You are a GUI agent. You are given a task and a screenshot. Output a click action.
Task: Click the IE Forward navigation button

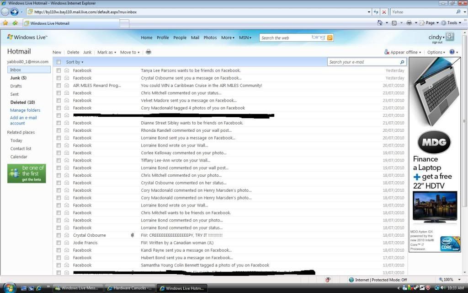pos(14,11)
